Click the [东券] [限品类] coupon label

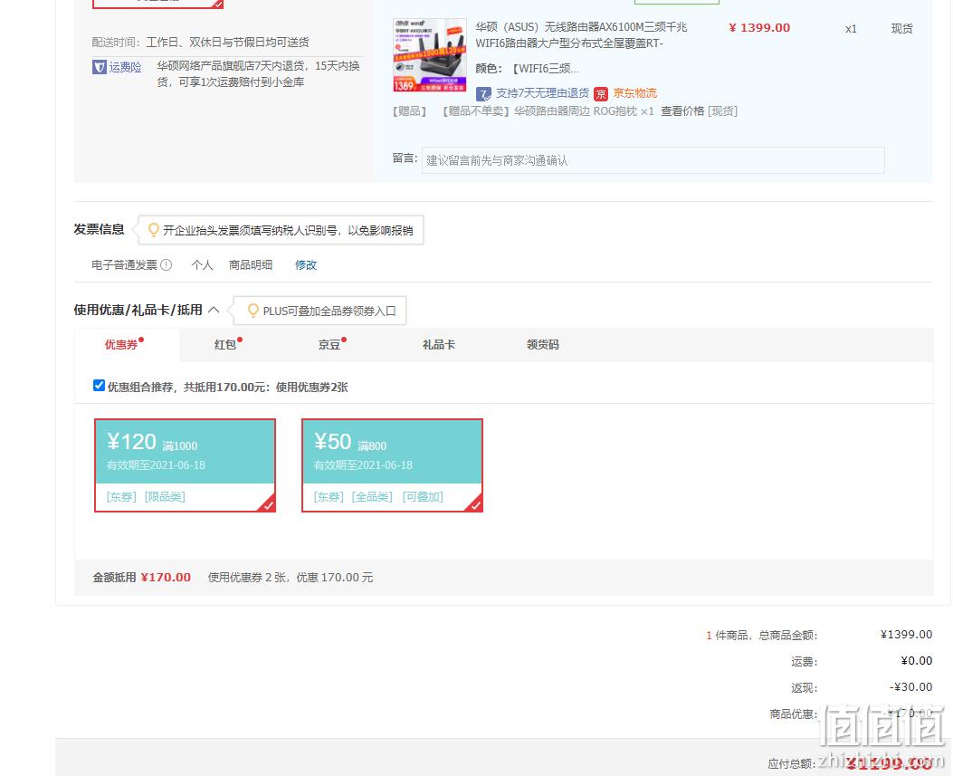(146, 497)
